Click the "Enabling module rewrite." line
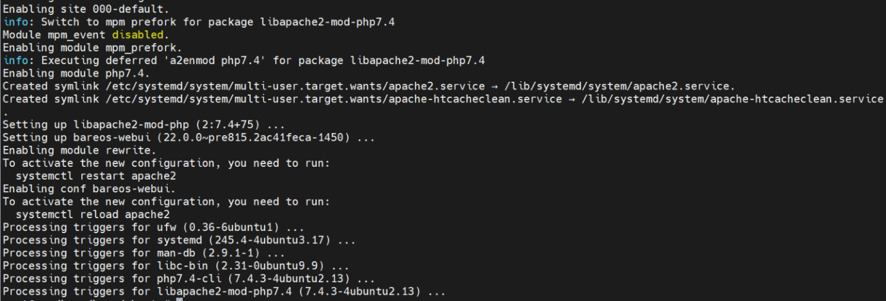This screenshot has height=301, width=886. pyautogui.click(x=80, y=151)
